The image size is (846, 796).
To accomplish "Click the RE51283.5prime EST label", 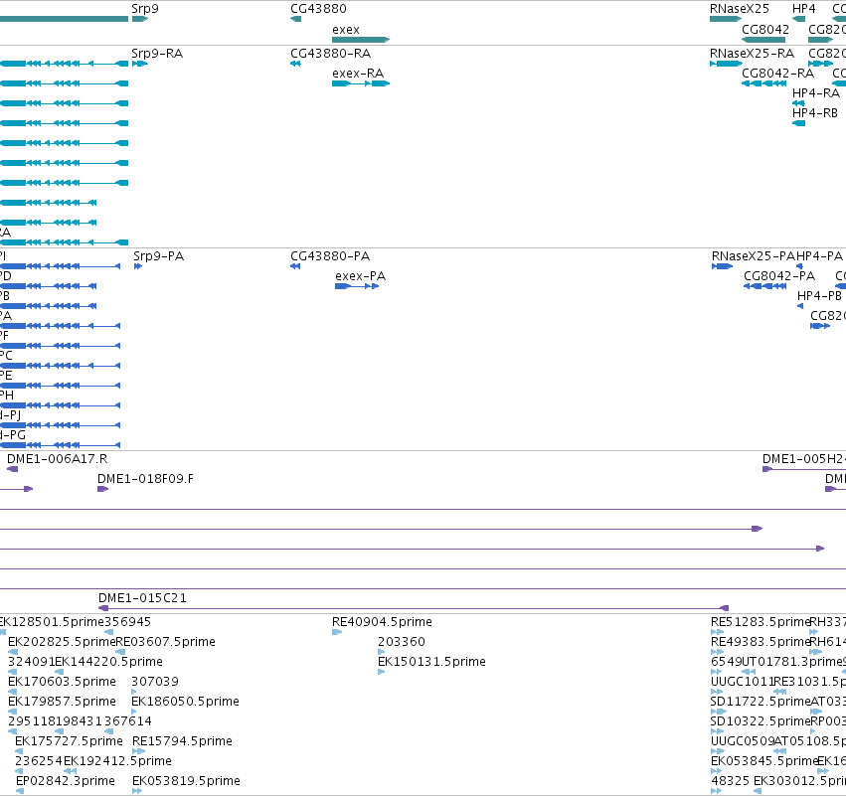I will point(761,622).
